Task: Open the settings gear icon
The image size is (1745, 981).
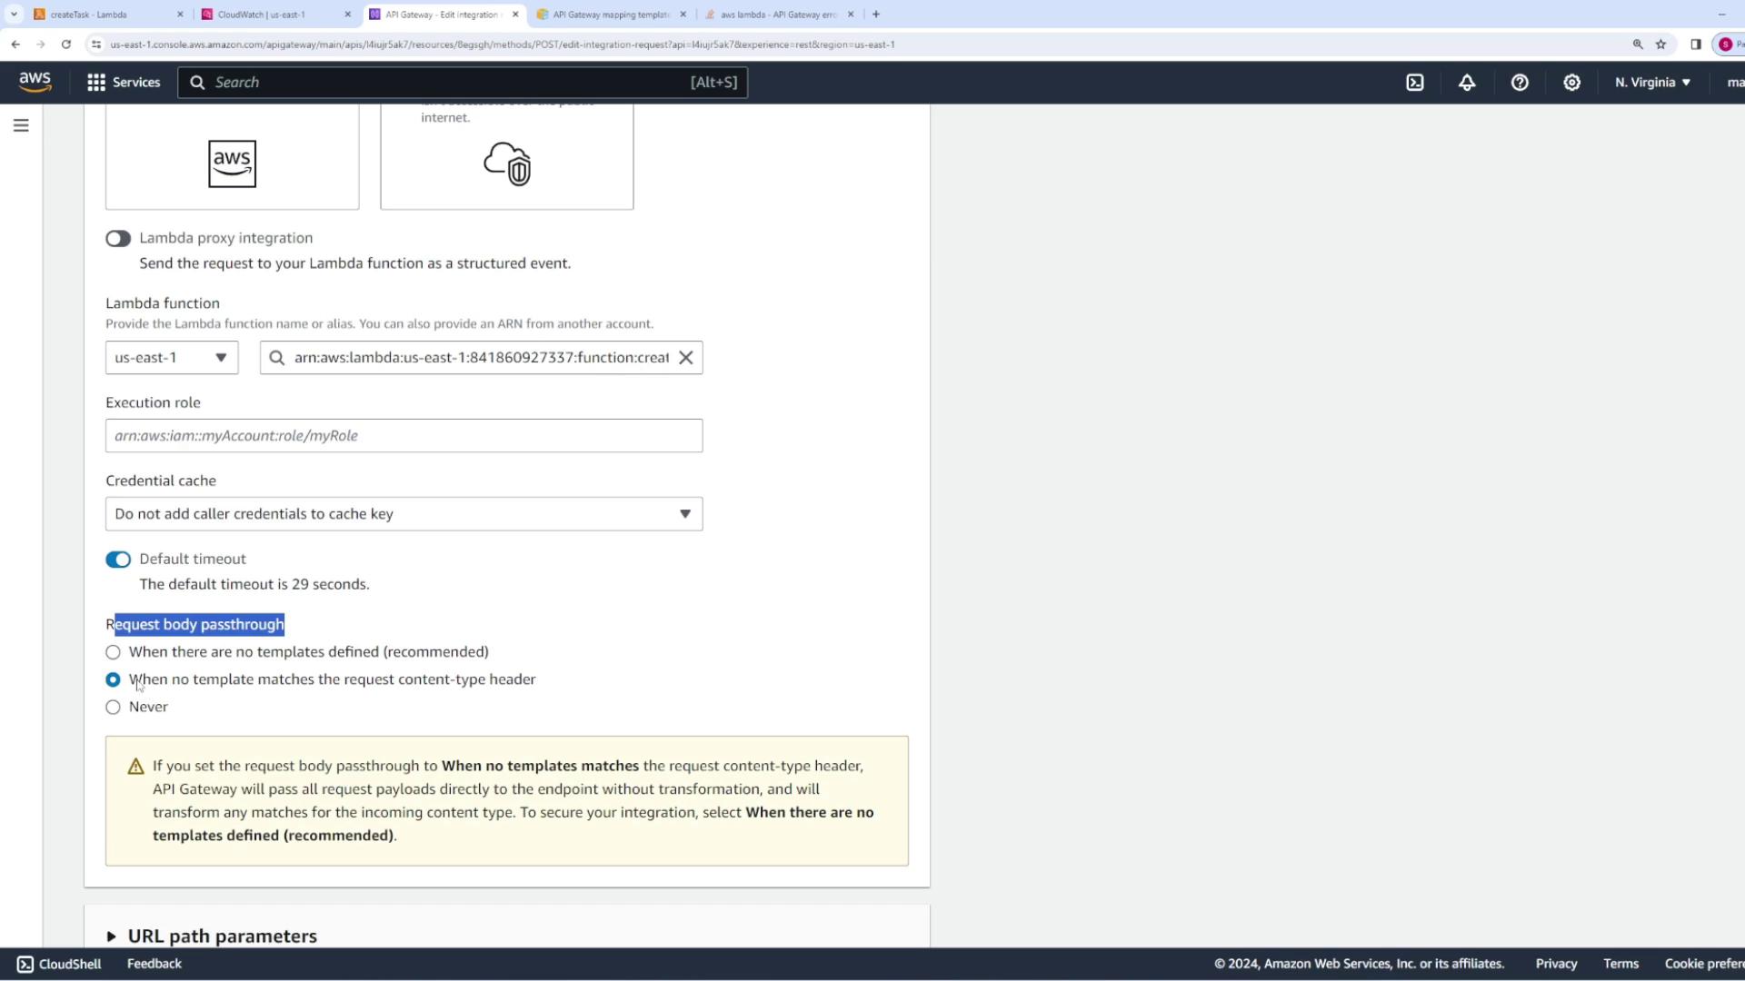Action: click(1571, 83)
